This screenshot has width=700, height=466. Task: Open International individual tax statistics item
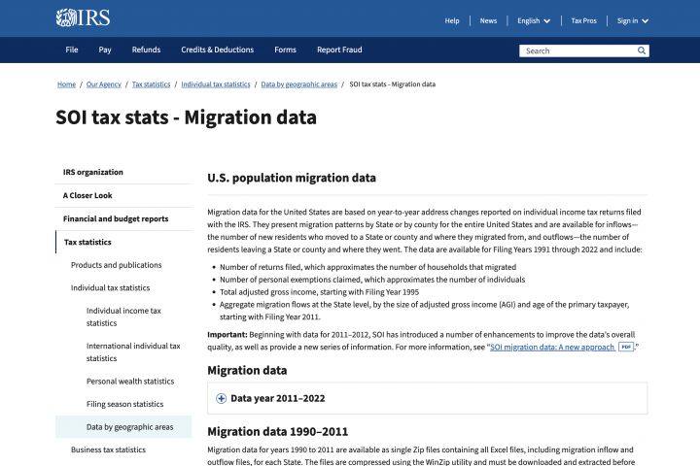pos(133,351)
